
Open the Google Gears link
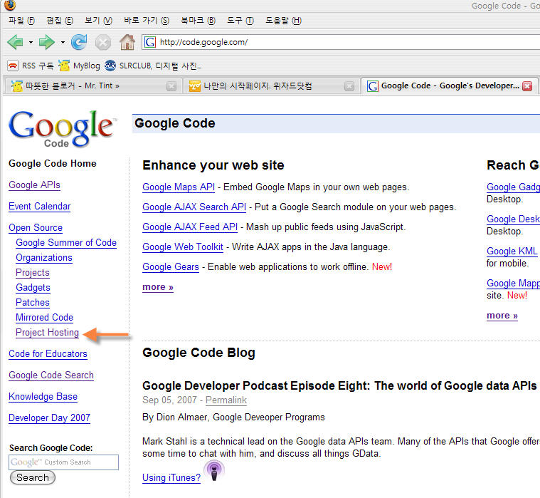(171, 267)
